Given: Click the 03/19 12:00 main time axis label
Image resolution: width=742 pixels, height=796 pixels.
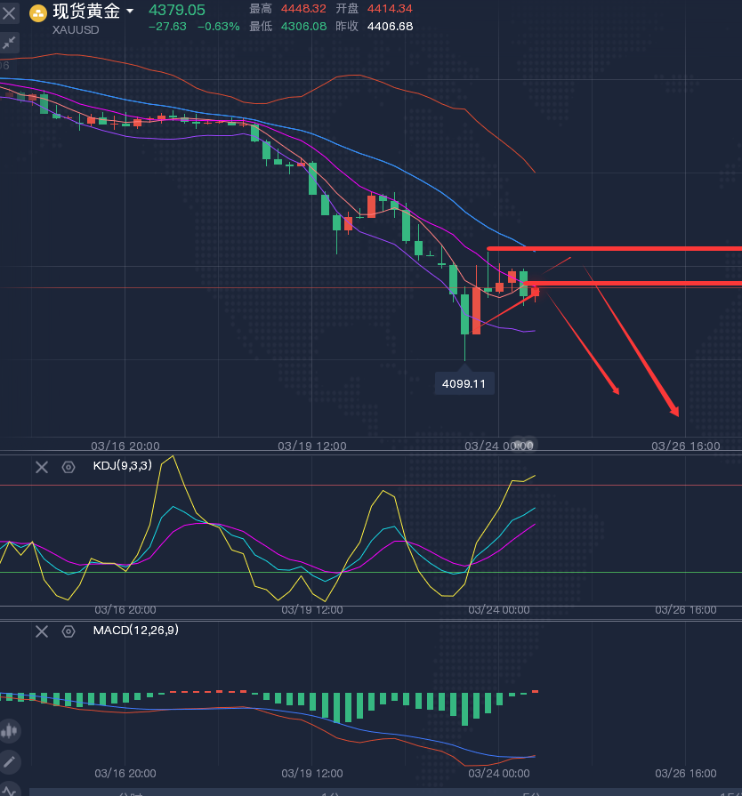Looking at the screenshot, I should (x=311, y=446).
